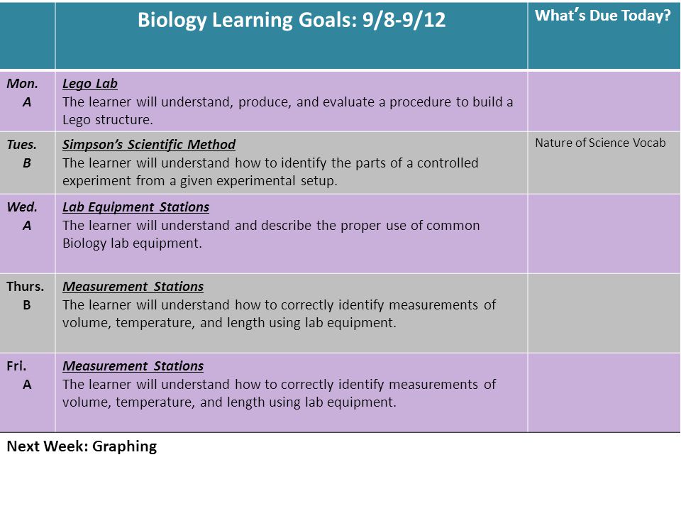Click Thursday's volume and temperature goal text
This screenshot has height=511, width=681.
(279, 314)
